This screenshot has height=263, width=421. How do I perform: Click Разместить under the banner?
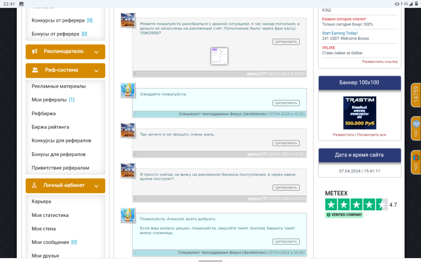(x=343, y=135)
